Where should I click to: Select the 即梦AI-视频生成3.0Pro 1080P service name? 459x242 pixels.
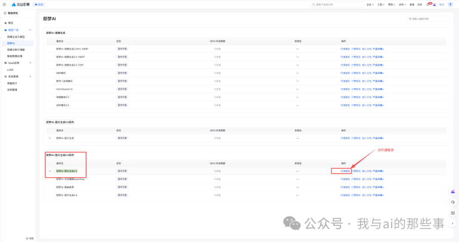[x=72, y=49]
